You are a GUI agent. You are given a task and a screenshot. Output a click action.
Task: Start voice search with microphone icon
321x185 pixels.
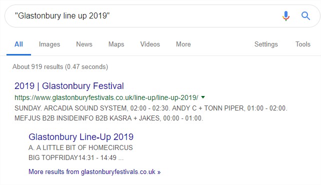tap(286, 16)
